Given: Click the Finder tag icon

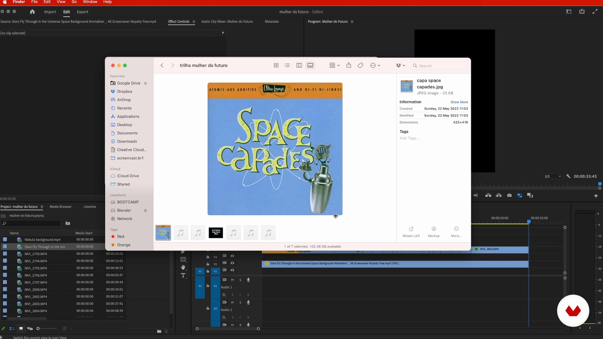Looking at the screenshot, I should tap(361, 65).
